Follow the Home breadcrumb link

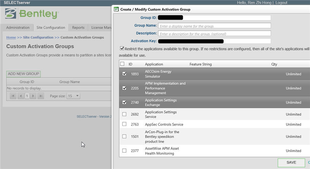click(x=11, y=38)
